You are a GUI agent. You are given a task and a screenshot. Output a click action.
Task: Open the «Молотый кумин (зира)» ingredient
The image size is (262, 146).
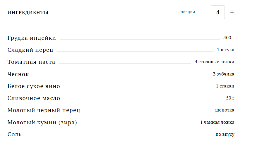[42, 123]
